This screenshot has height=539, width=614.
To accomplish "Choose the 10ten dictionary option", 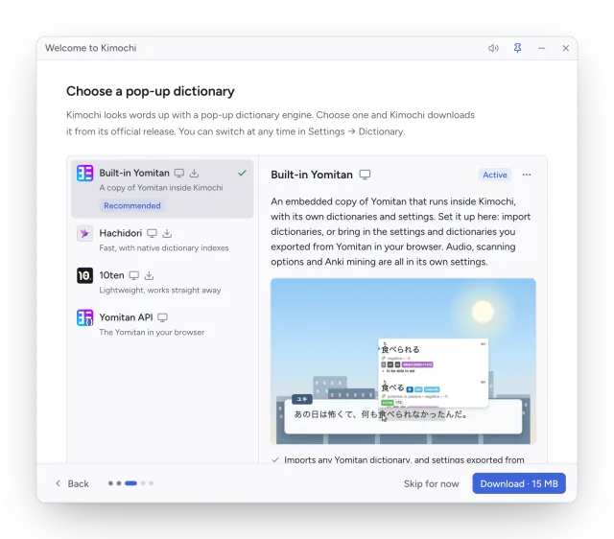I will (x=162, y=281).
